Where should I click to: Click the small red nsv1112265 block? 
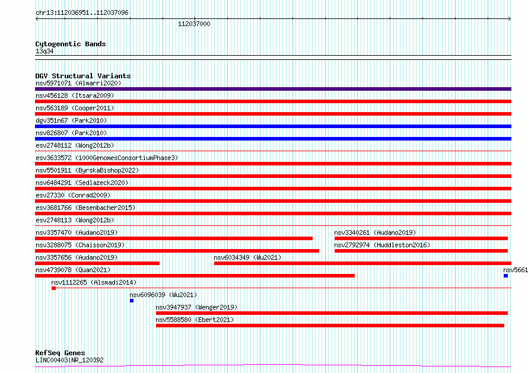click(x=53, y=288)
